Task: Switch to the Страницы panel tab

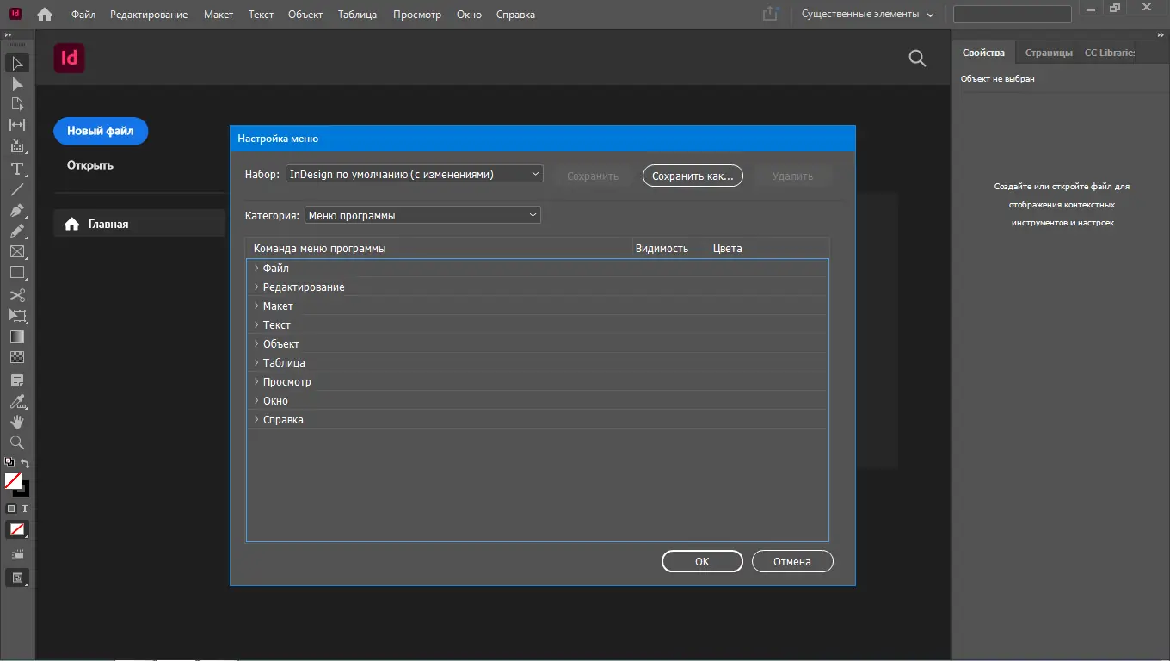Action: [x=1049, y=53]
